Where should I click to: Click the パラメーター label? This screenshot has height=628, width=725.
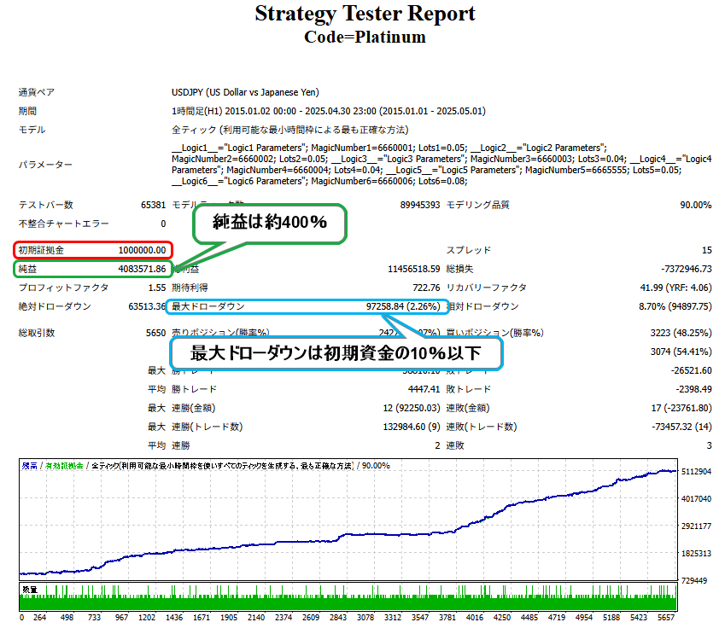45,165
